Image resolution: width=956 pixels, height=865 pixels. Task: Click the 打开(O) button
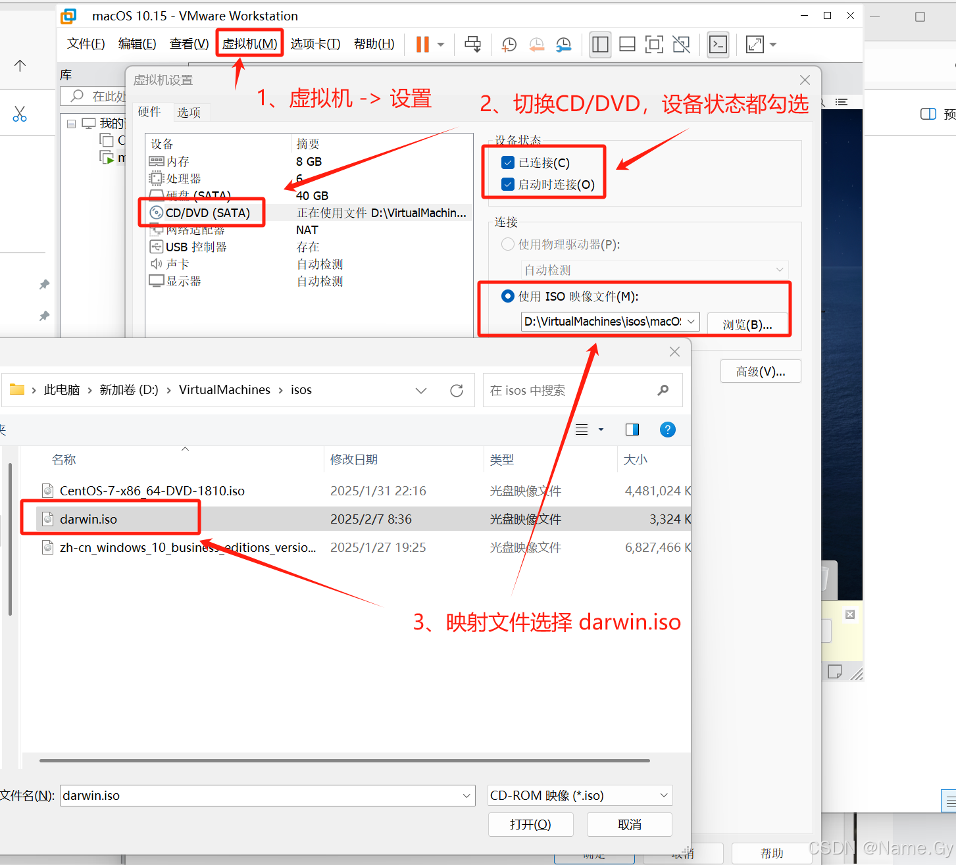pos(530,825)
